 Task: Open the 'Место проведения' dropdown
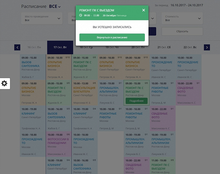pyautogui.click(x=42, y=18)
